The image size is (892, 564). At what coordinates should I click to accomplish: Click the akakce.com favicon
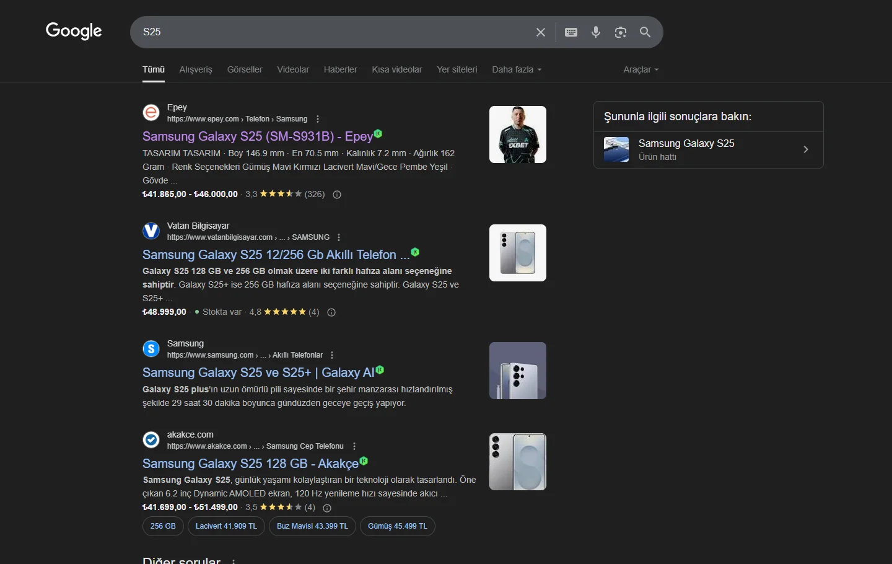pyautogui.click(x=151, y=439)
